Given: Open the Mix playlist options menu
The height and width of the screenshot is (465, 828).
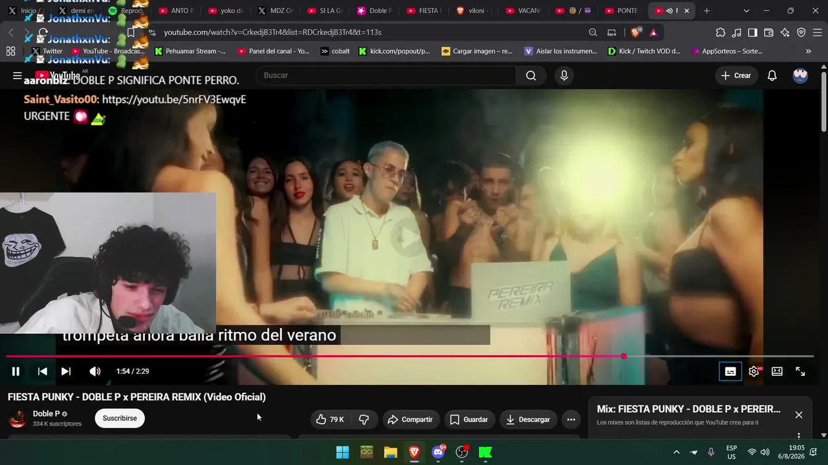Looking at the screenshot, I should click(799, 436).
